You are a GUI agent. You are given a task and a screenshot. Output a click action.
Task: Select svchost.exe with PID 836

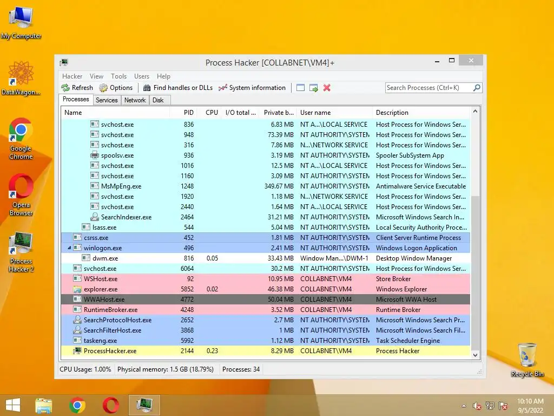266,124
